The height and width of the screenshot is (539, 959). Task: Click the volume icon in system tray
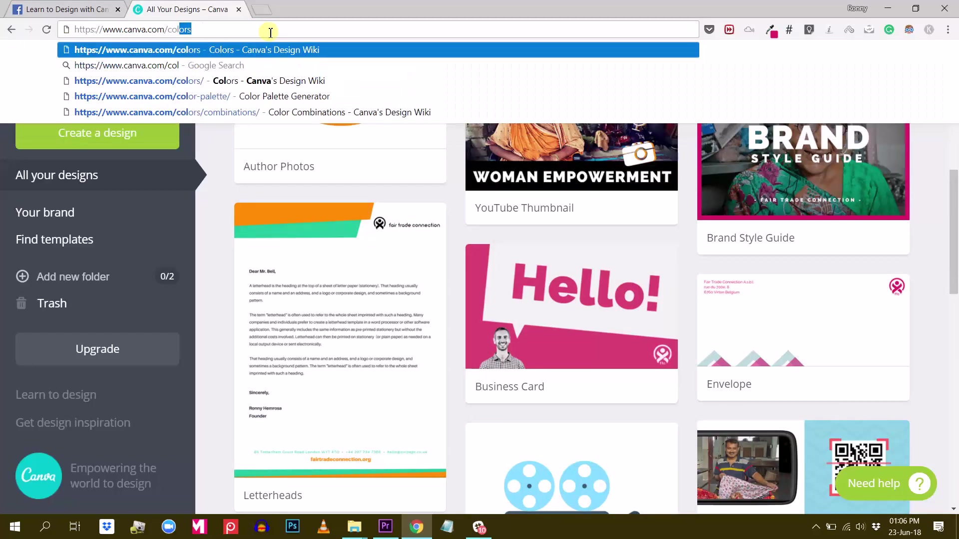(x=860, y=527)
